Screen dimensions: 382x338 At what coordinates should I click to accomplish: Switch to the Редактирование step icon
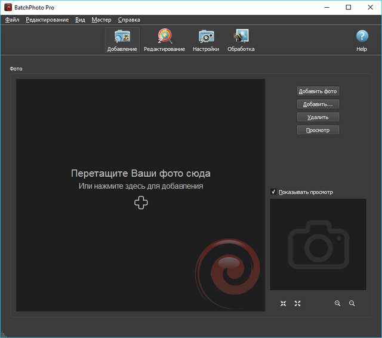164,40
